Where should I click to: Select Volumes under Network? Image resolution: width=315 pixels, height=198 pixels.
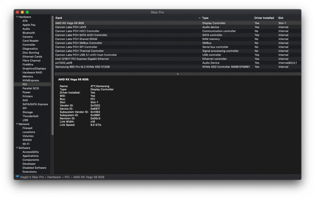click(x=28, y=136)
